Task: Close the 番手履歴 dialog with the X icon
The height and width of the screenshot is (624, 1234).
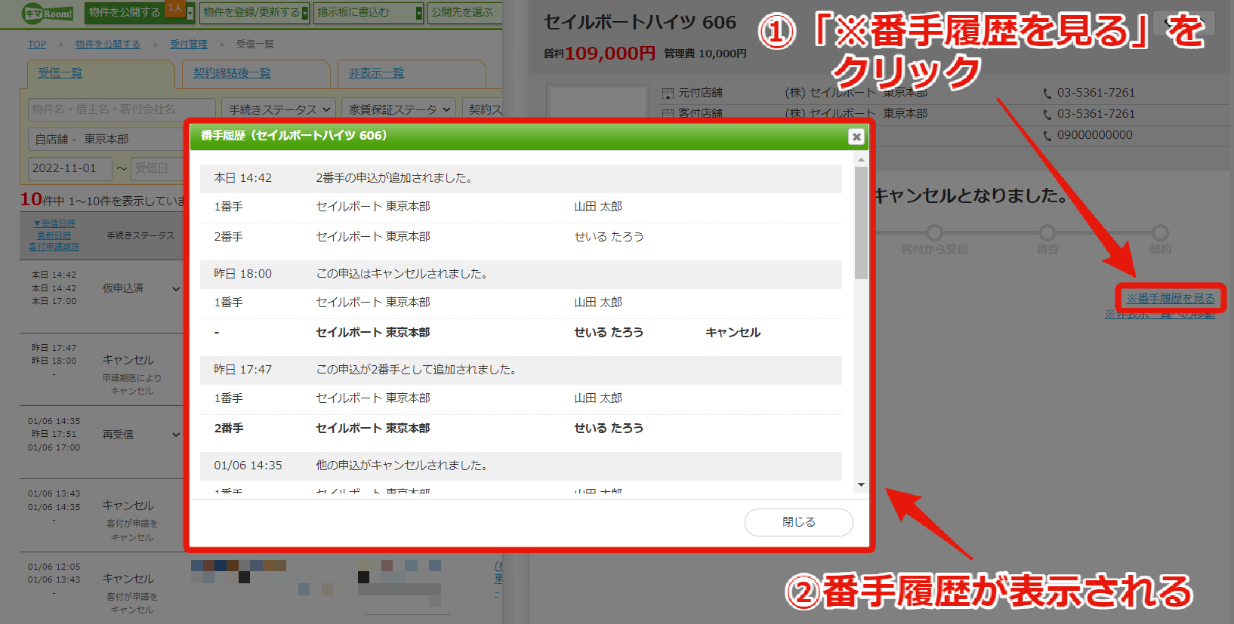Action: point(856,137)
